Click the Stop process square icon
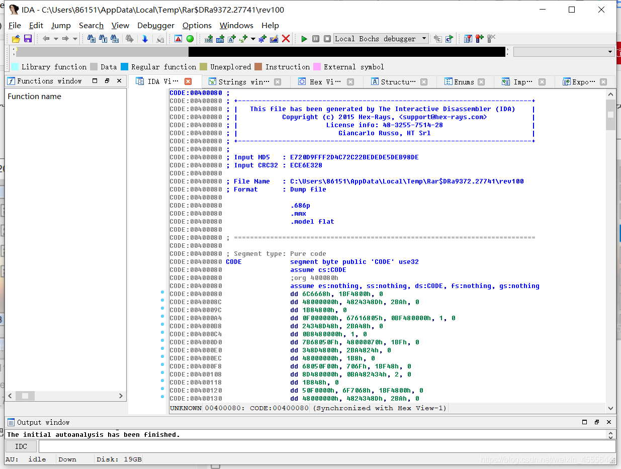Image resolution: width=621 pixels, height=469 pixels. tap(327, 39)
